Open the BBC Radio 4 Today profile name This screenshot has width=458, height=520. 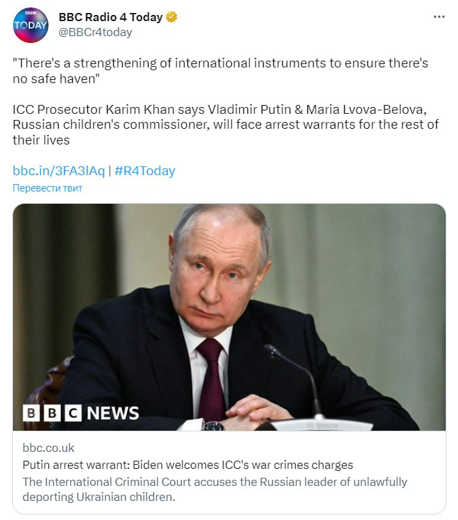(110, 18)
